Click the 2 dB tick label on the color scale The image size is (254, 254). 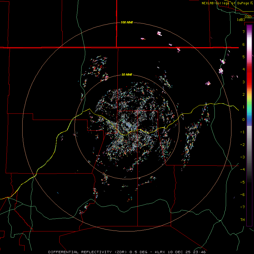coord(244,95)
